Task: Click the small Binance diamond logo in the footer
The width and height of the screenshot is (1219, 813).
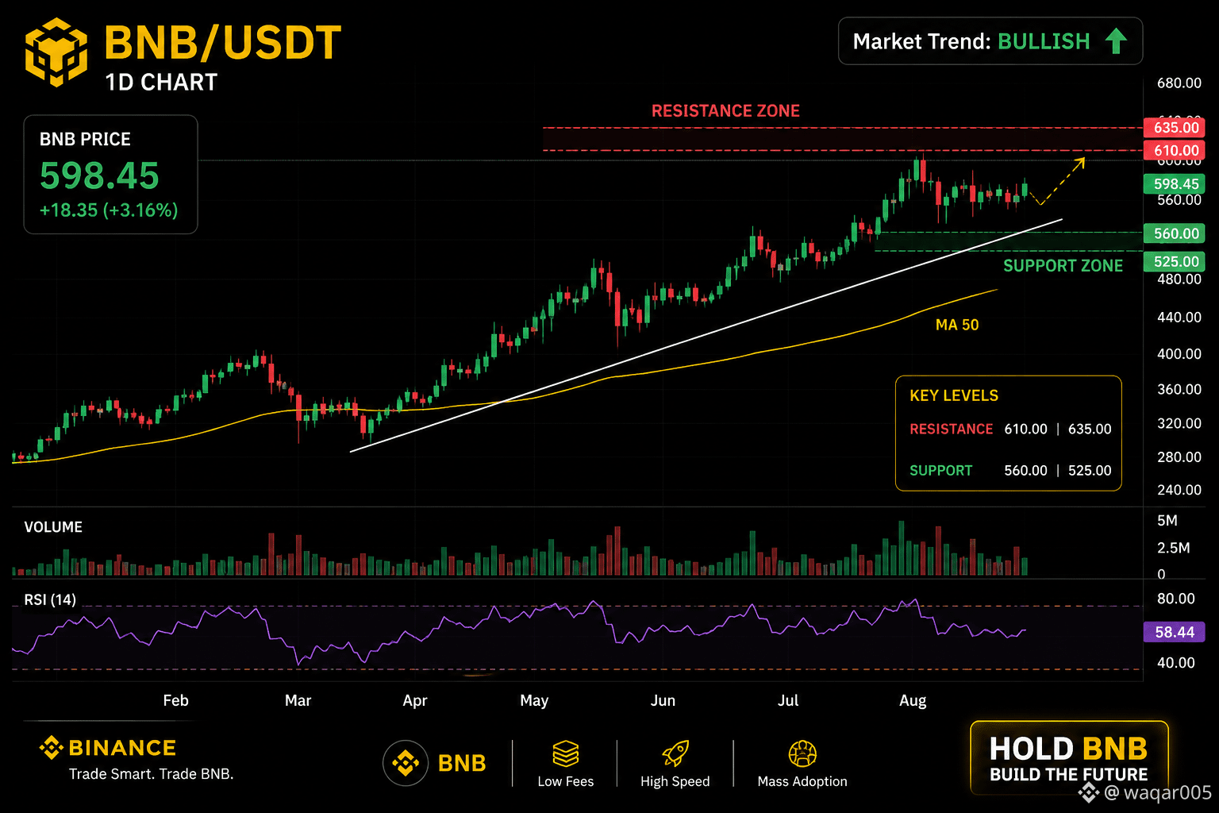Action: (x=51, y=748)
